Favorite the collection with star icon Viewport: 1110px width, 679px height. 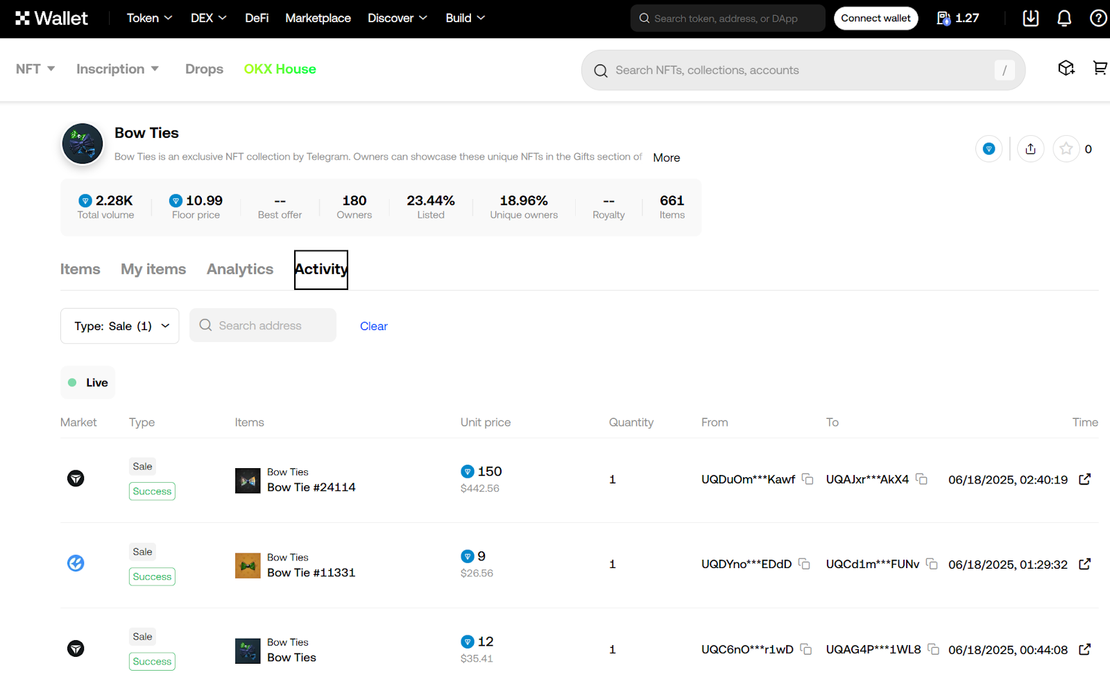click(1066, 148)
